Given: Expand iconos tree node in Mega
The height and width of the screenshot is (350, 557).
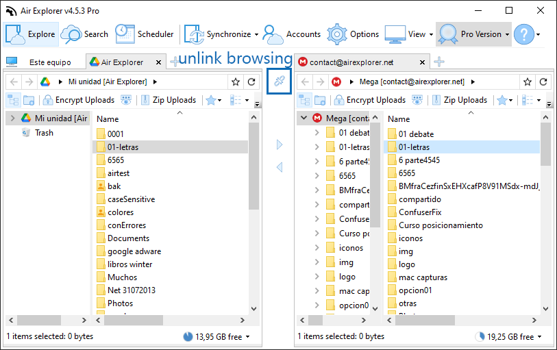Looking at the screenshot, I should pos(317,248).
